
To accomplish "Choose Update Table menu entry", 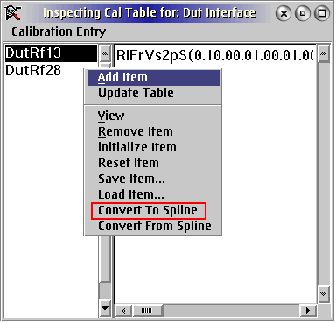I will [x=136, y=93].
